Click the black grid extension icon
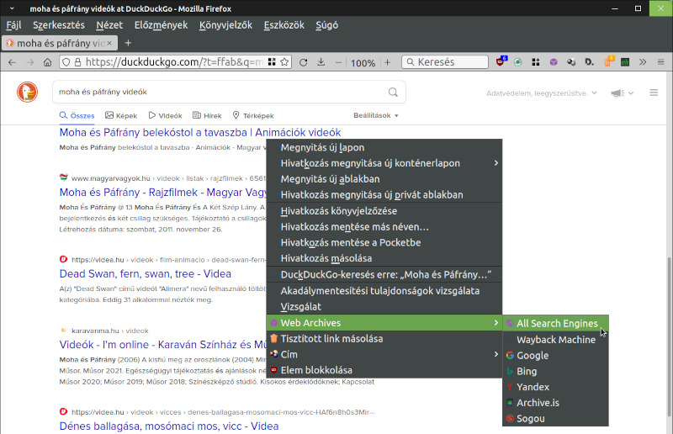Image resolution: width=673 pixels, height=434 pixels. click(x=536, y=62)
